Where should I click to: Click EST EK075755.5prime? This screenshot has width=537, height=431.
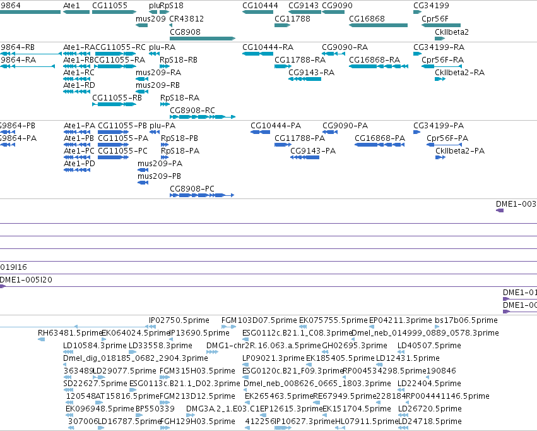point(333,320)
